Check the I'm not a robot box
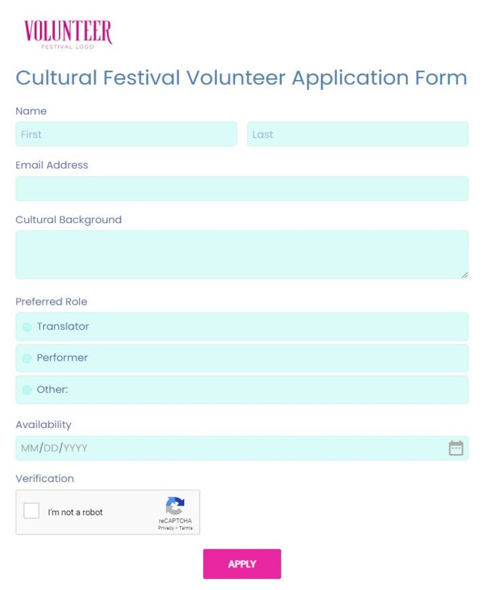The height and width of the screenshot is (590, 485). (x=31, y=511)
